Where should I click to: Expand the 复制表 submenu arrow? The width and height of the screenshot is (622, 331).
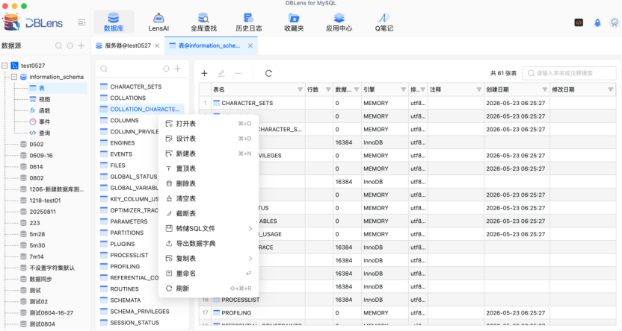250,259
